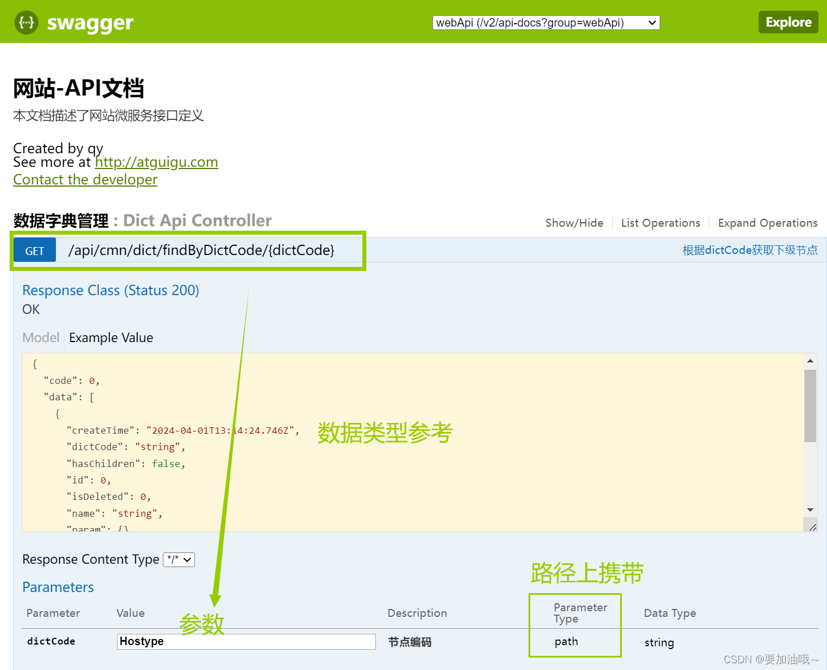The image size is (827, 670).
Task: Click the GET method badge
Action: click(x=34, y=250)
